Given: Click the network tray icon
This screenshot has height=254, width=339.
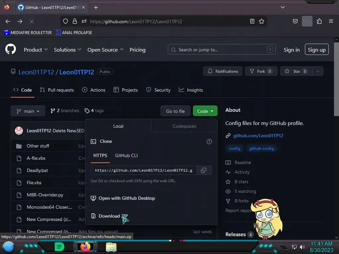Looking at the screenshot, I should tap(294, 247).
